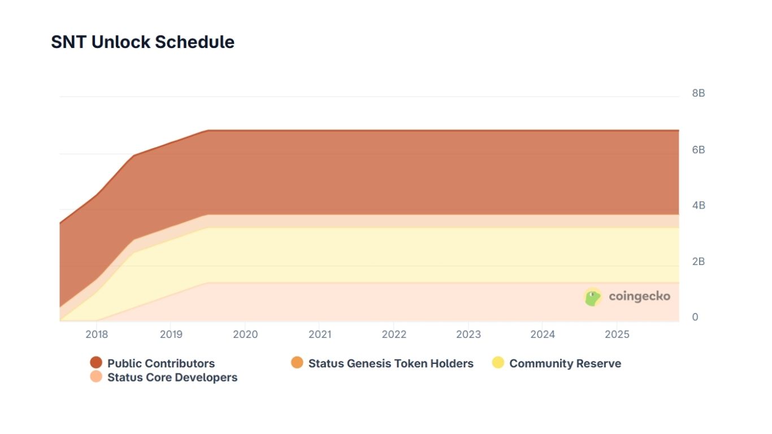The image size is (772, 434).
Task: Click the 8B y-axis label
Action: pyautogui.click(x=698, y=93)
